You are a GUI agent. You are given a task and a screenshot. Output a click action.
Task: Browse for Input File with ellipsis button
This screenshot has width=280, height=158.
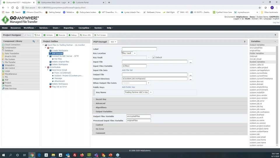[x=190, y=62]
